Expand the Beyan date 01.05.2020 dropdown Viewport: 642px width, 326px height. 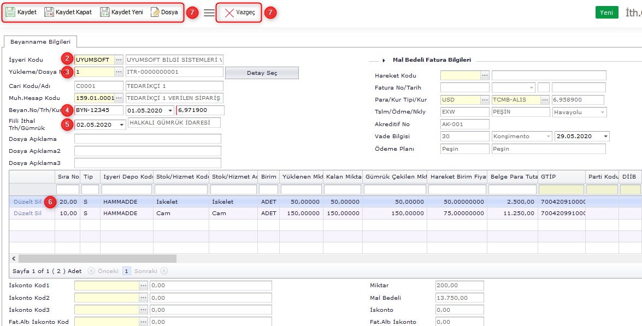pos(170,111)
